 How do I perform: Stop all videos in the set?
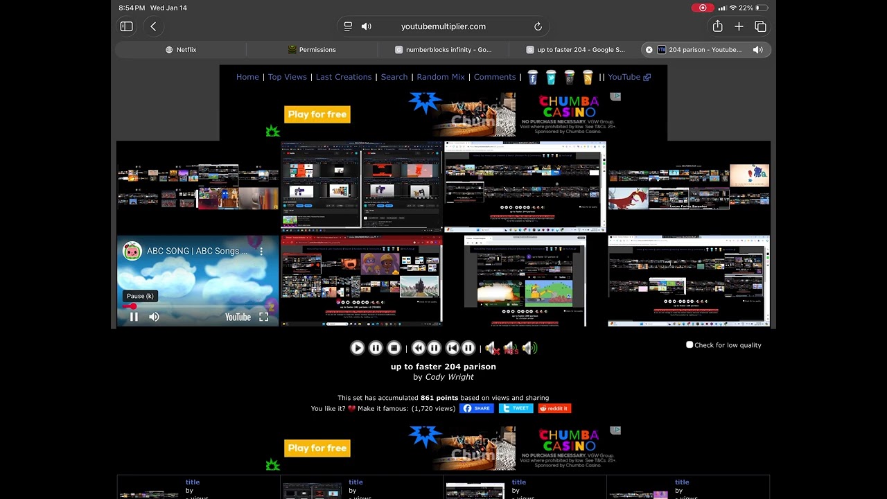tap(394, 348)
